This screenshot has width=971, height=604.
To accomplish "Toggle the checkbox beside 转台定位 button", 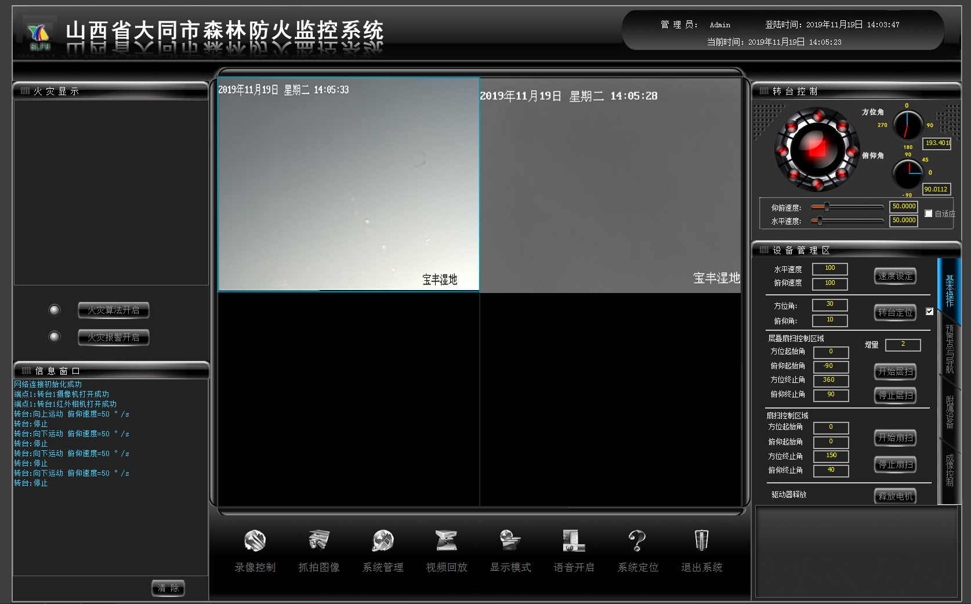I will click(x=929, y=312).
